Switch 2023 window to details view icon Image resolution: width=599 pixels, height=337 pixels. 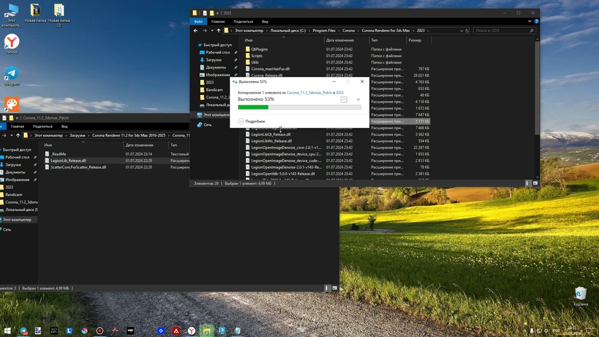pos(528,183)
